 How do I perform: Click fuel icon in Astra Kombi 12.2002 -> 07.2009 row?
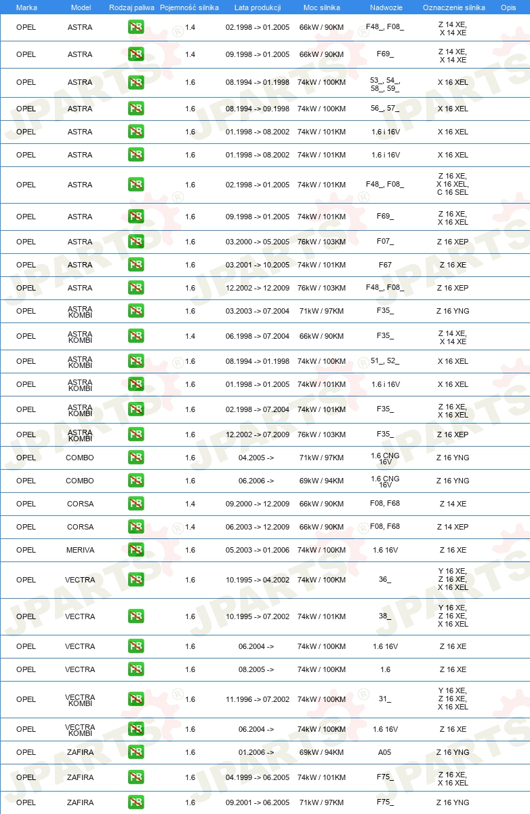tap(136, 434)
